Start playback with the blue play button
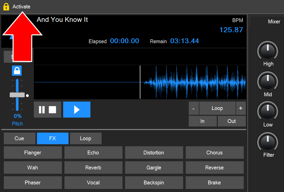 click(77, 110)
